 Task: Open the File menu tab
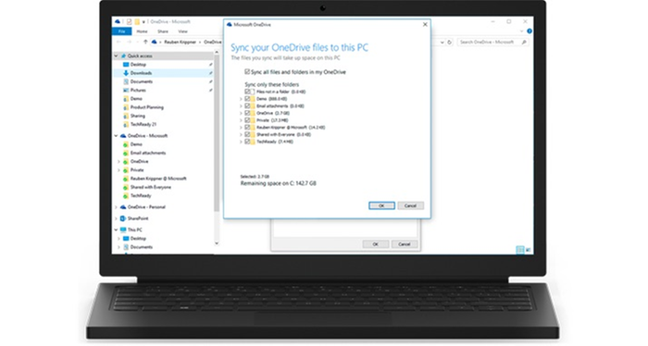[122, 31]
